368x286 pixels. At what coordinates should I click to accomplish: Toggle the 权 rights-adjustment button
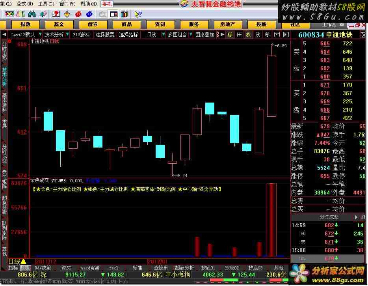tap(249, 35)
